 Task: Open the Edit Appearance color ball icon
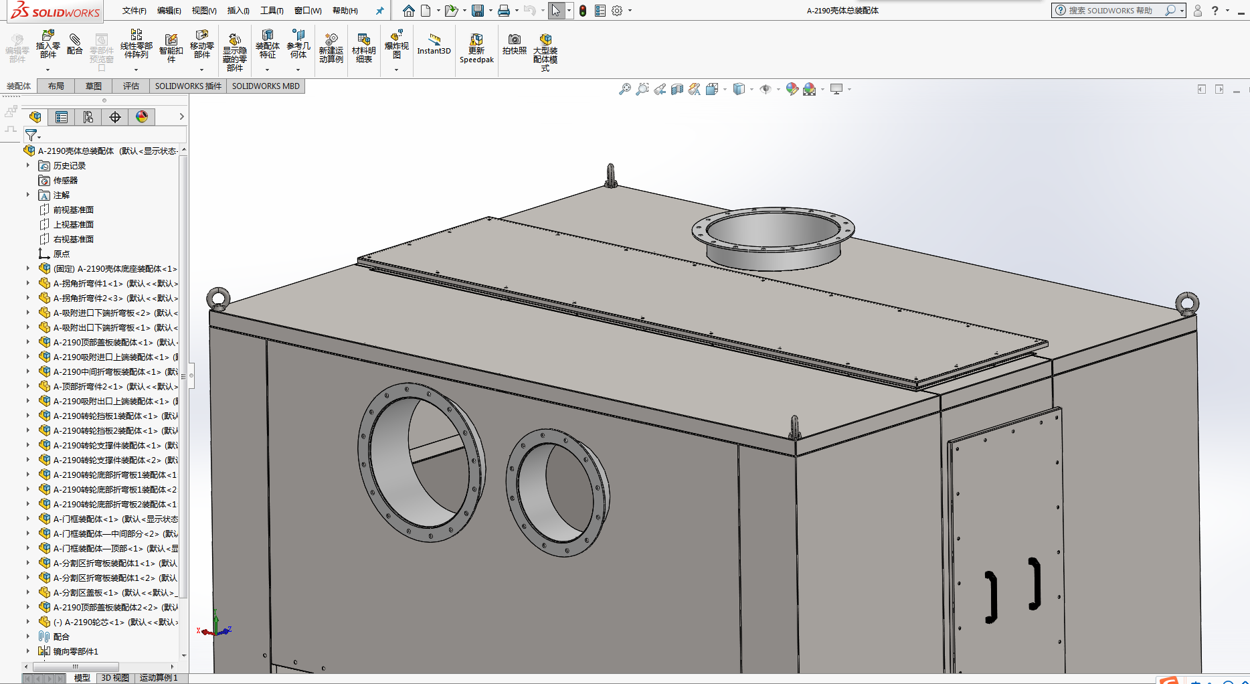click(x=792, y=89)
